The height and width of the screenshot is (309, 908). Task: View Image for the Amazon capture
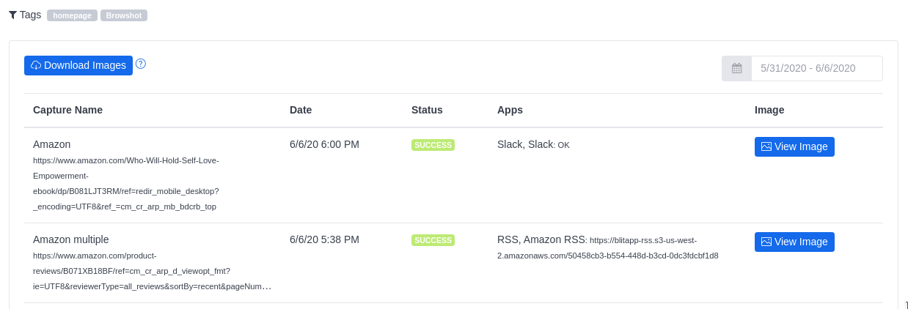pos(794,146)
